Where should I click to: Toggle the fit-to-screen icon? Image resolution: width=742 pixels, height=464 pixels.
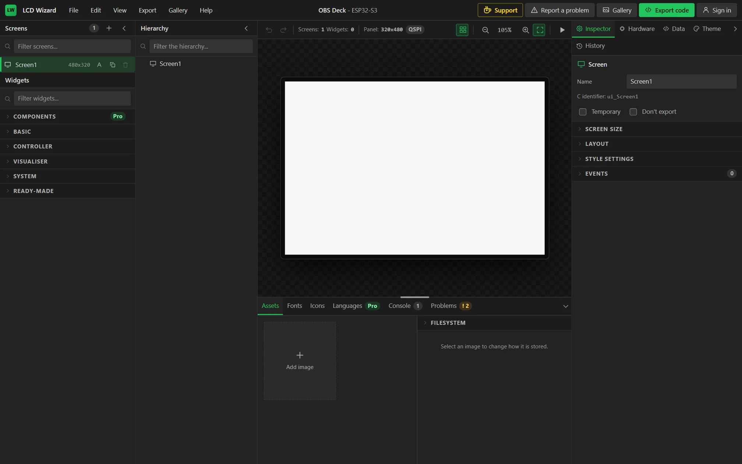(540, 30)
